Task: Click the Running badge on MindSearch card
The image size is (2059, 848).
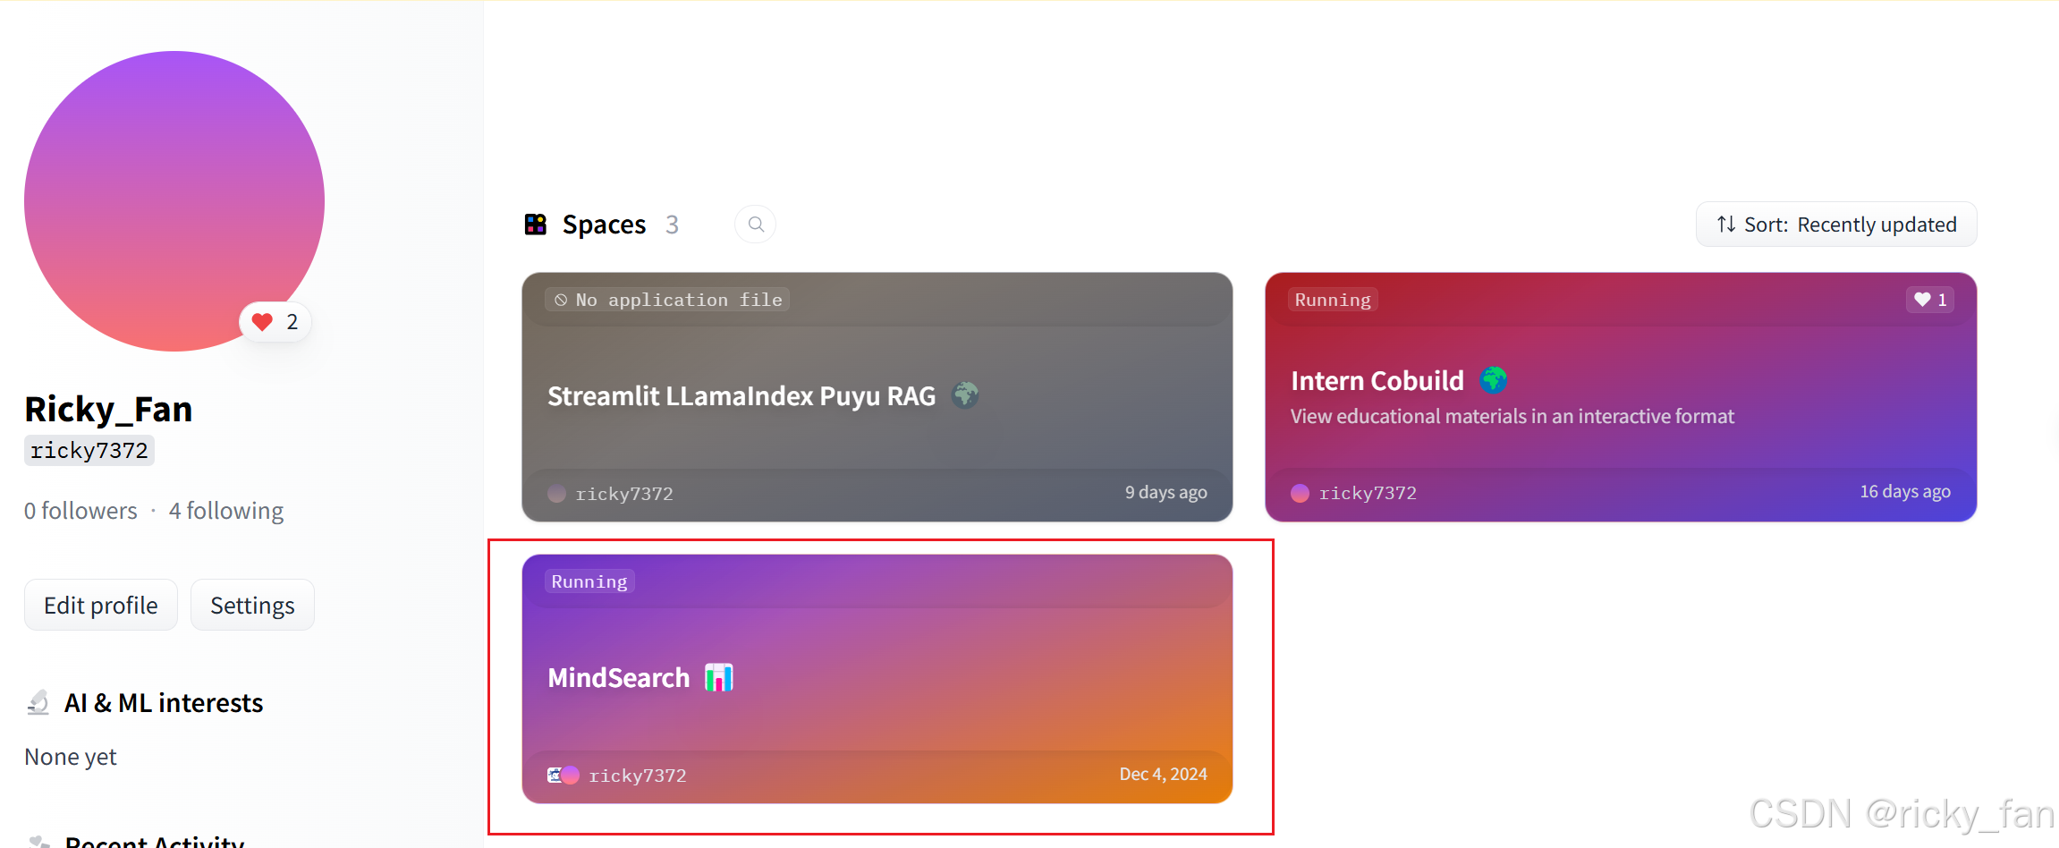Action: click(589, 581)
